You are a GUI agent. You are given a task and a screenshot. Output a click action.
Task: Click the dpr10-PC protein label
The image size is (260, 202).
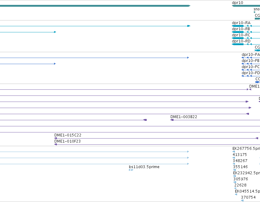pos(251,67)
